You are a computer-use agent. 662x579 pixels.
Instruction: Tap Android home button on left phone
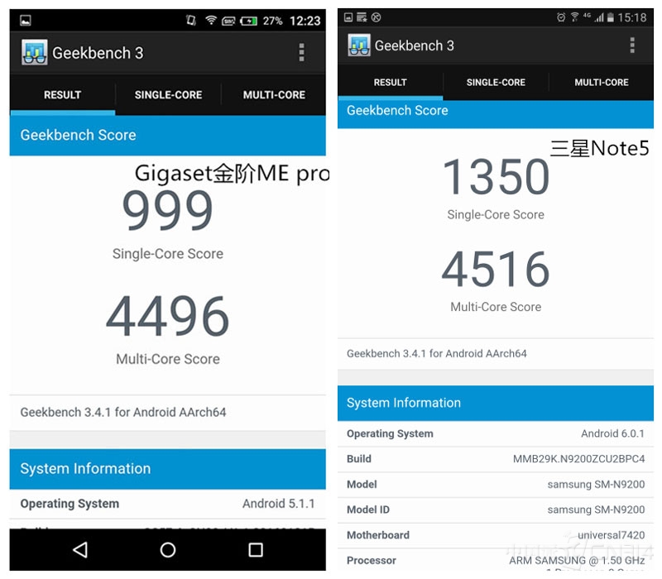coord(168,550)
